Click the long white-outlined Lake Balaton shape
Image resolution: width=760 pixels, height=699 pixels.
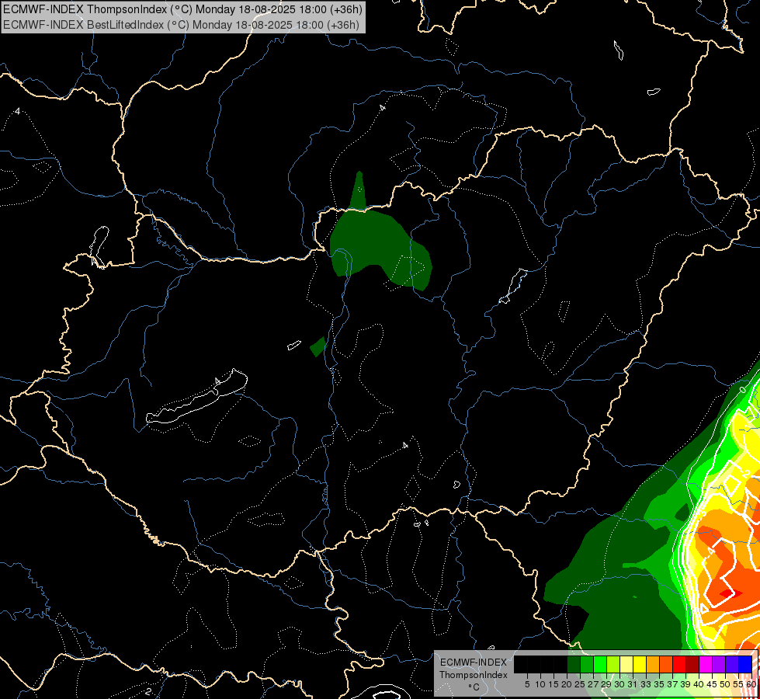click(196, 397)
